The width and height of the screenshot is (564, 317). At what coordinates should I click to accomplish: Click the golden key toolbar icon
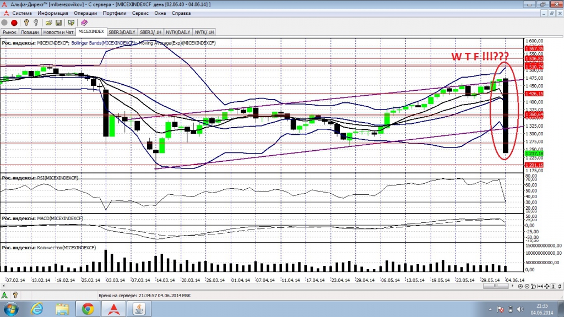pyautogui.click(x=26, y=23)
